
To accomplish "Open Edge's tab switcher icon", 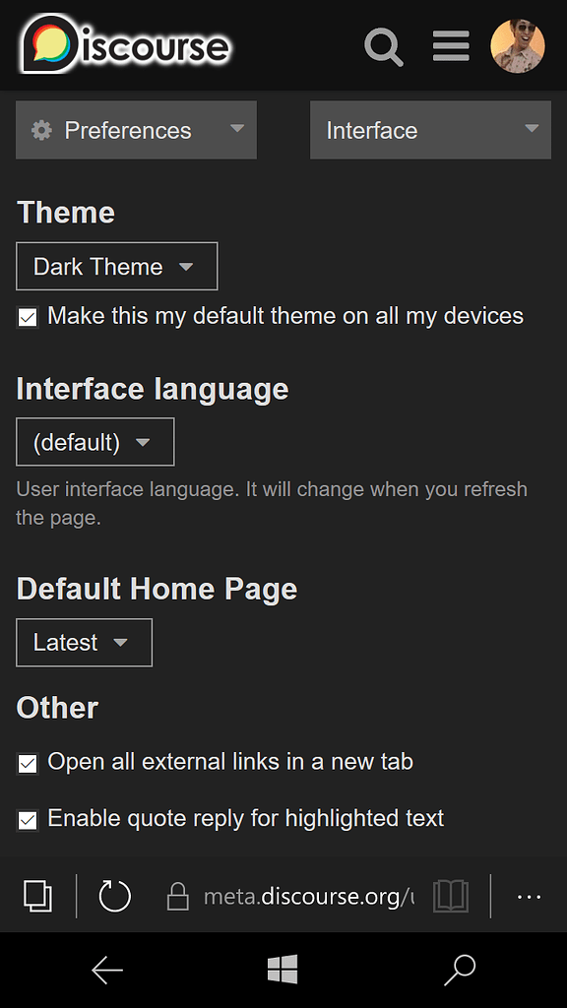I will pos(38,896).
